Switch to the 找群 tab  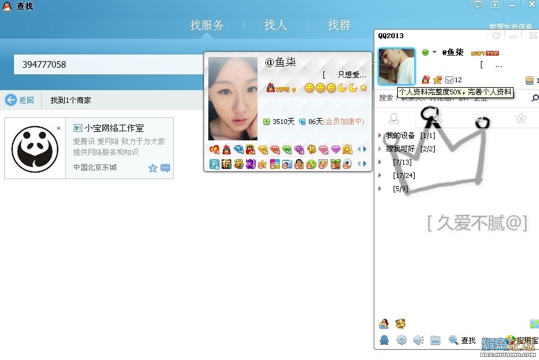[339, 25]
